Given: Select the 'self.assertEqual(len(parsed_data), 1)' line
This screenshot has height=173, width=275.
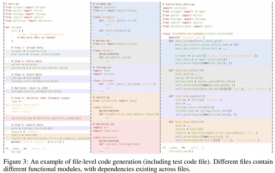Looking at the screenshot, I should tap(205, 85).
